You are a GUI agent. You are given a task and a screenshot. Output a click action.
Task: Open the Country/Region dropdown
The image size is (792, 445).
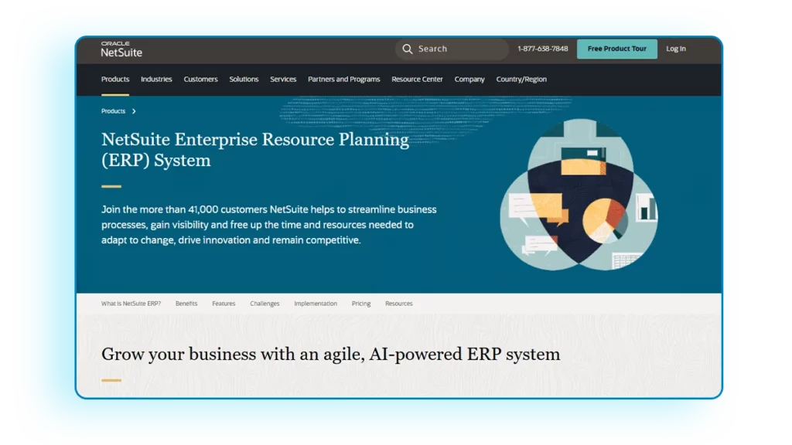tap(521, 79)
